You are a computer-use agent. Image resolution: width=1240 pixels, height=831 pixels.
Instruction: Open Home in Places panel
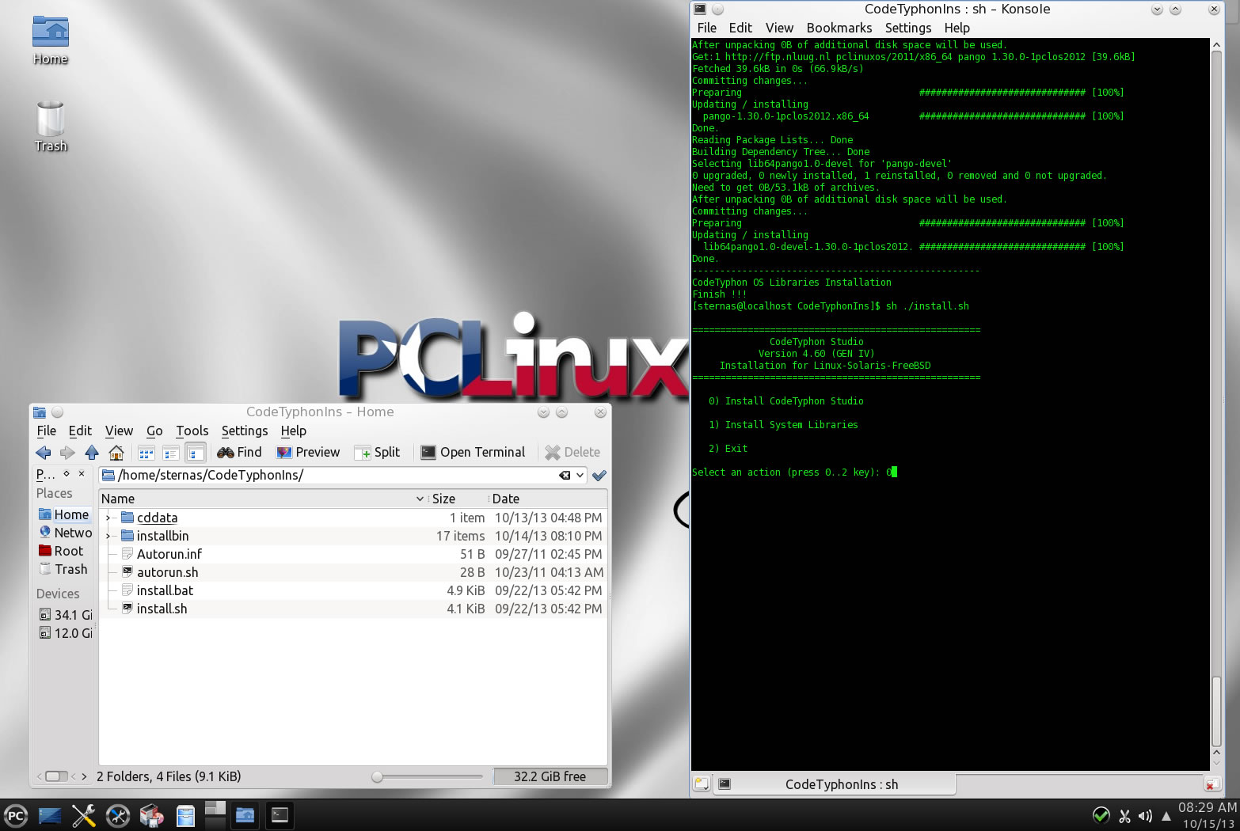pyautogui.click(x=64, y=514)
